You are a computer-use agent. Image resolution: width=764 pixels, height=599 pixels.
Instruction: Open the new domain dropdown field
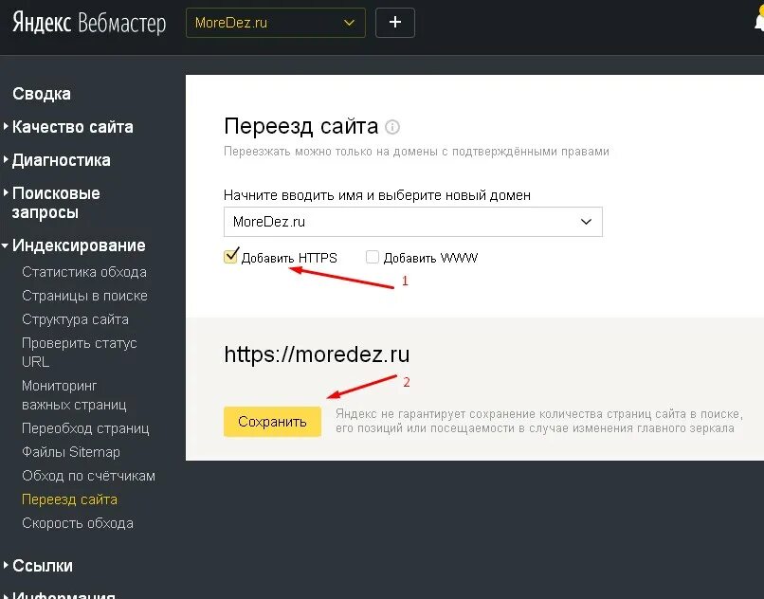point(413,222)
